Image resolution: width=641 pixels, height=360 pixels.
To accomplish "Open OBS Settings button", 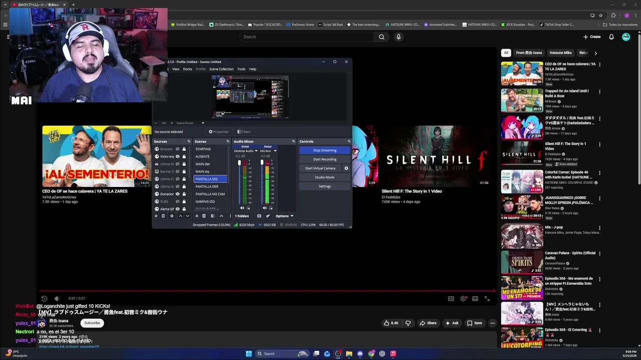I will pos(325,186).
